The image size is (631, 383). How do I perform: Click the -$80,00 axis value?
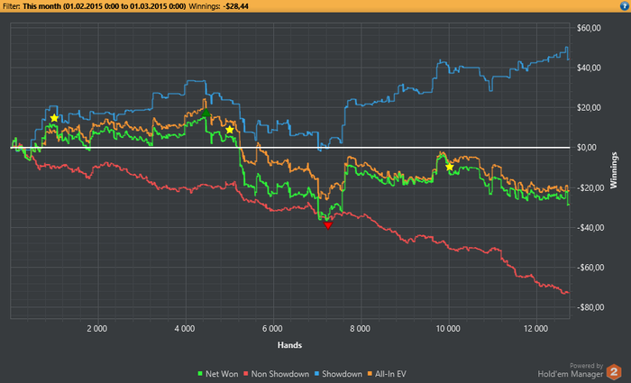[590, 307]
